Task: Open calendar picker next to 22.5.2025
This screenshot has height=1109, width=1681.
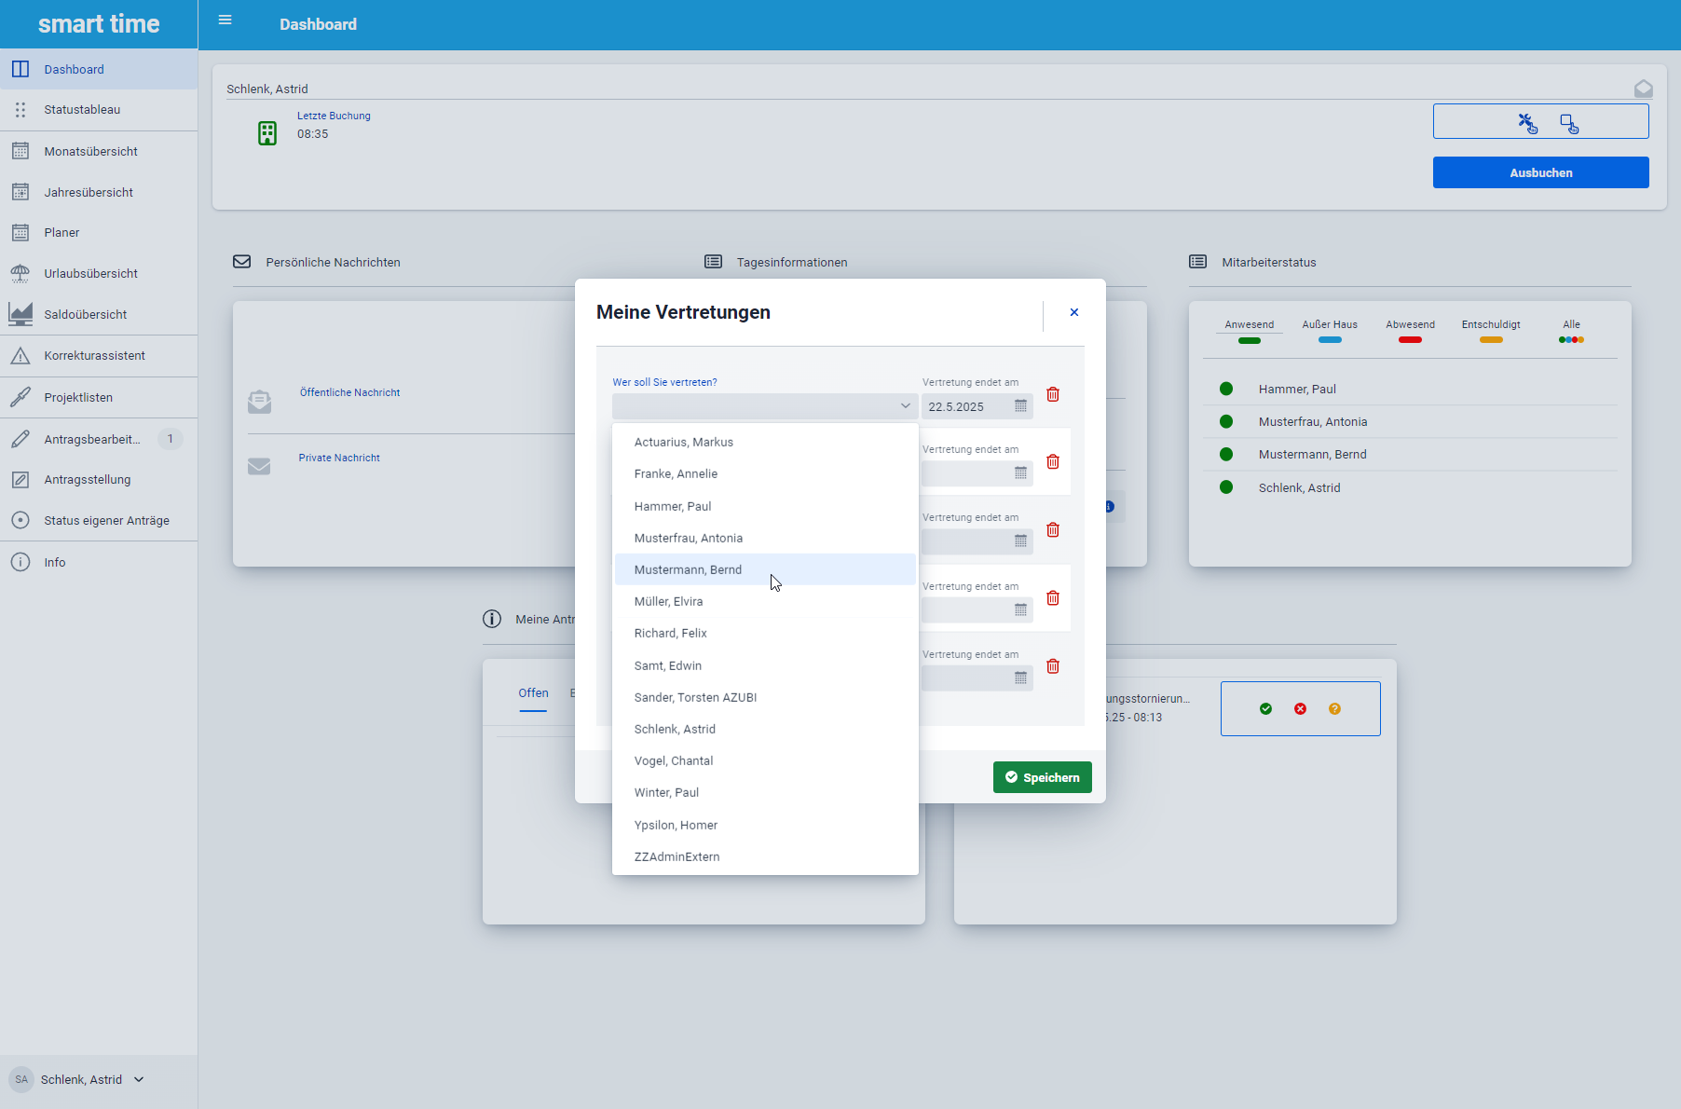Action: click(1020, 406)
